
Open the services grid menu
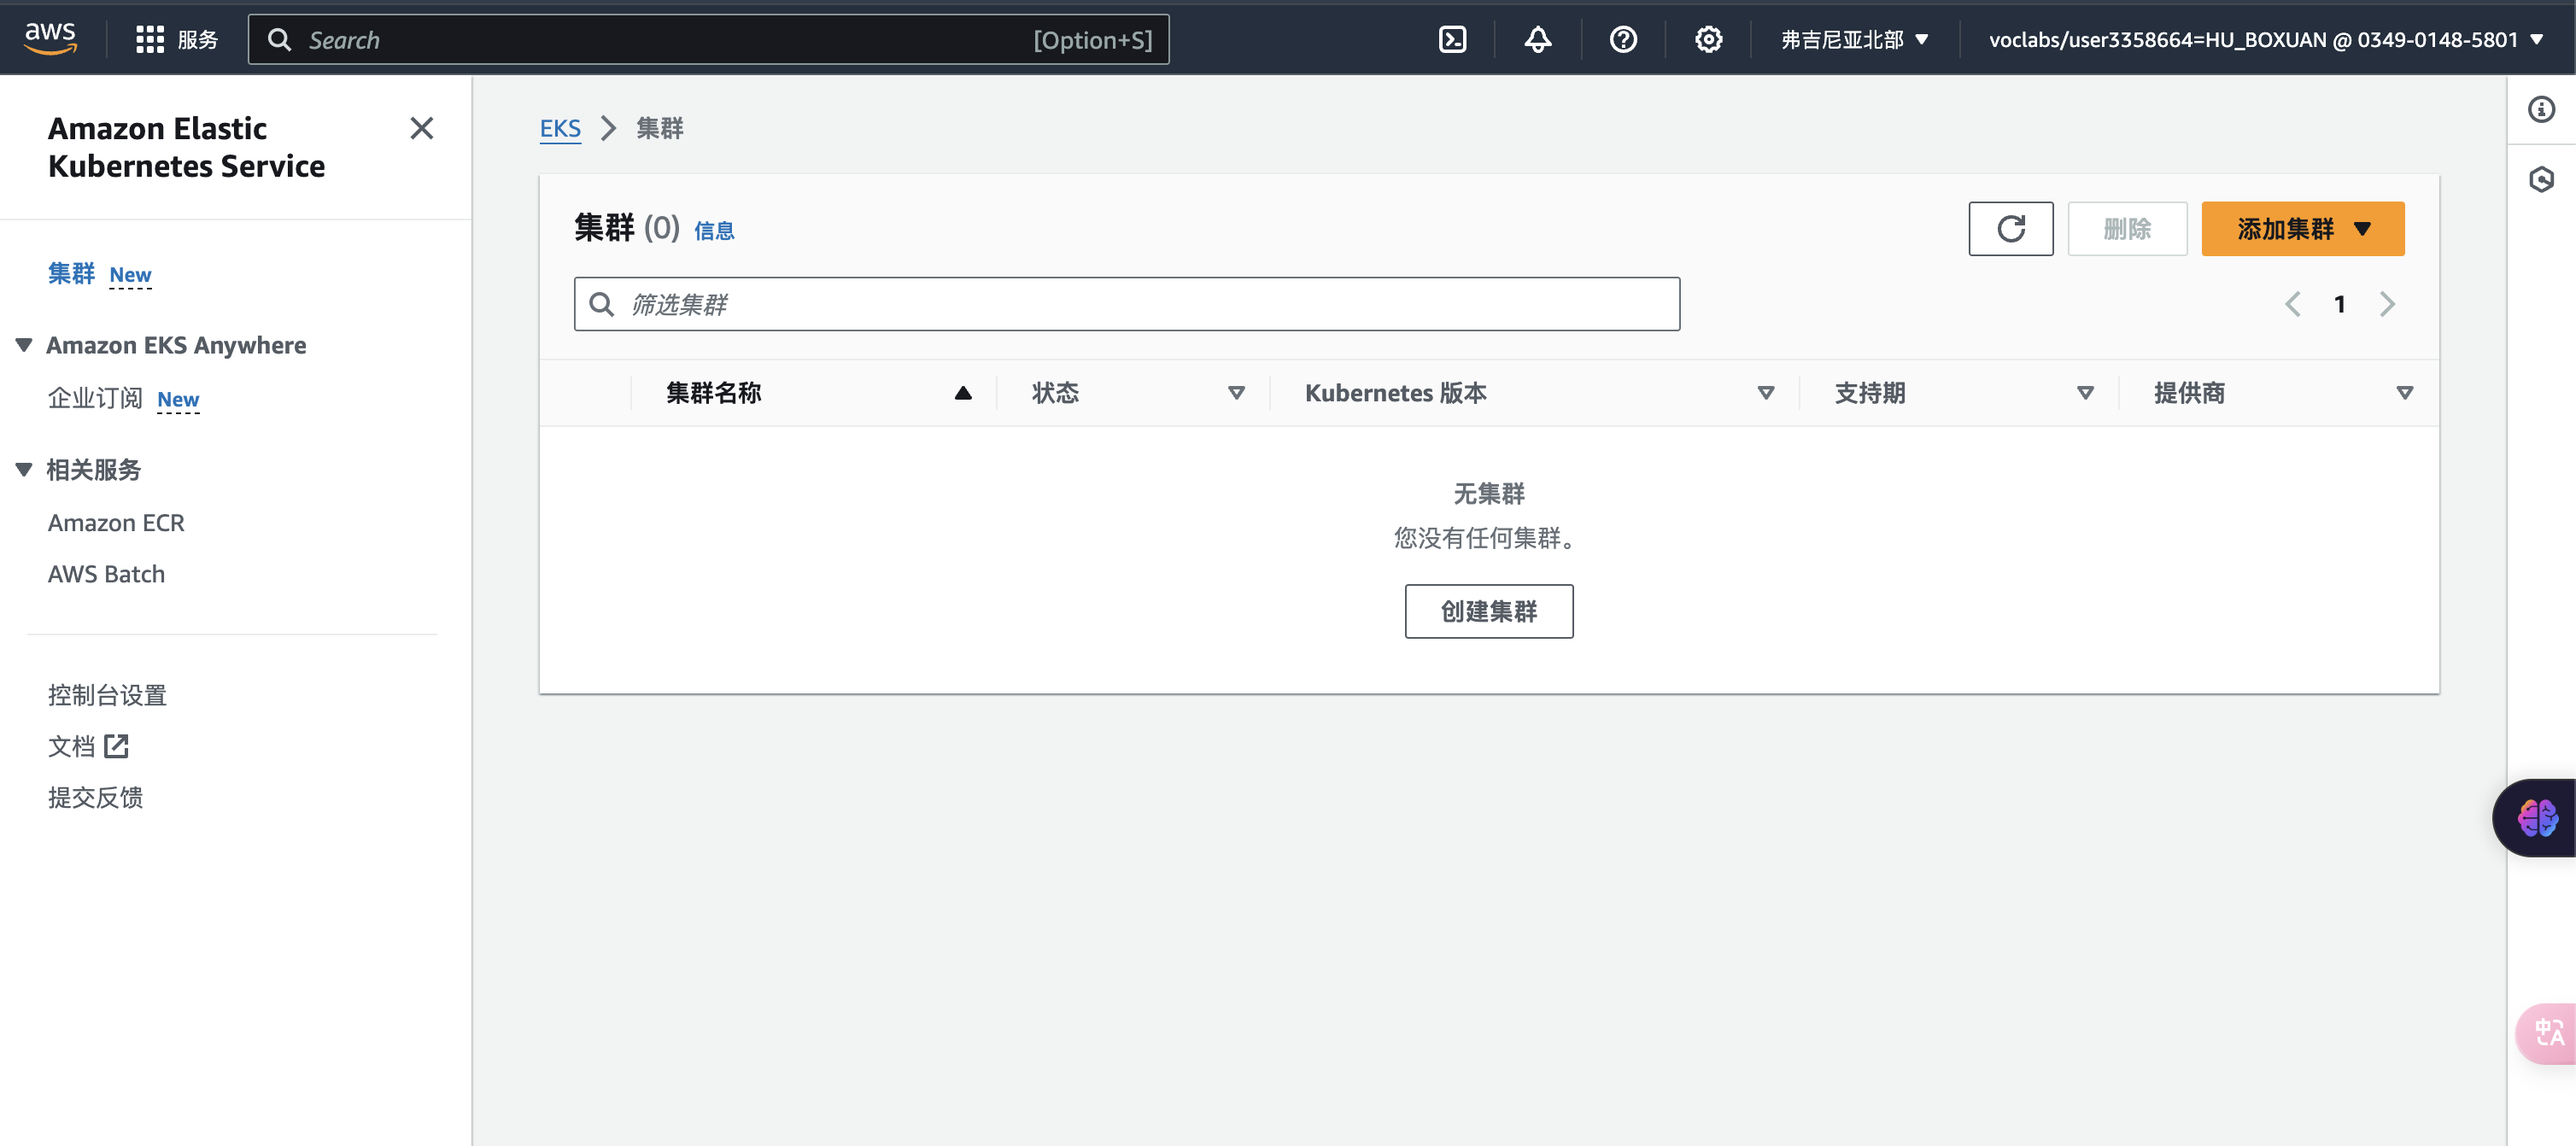click(x=150, y=40)
